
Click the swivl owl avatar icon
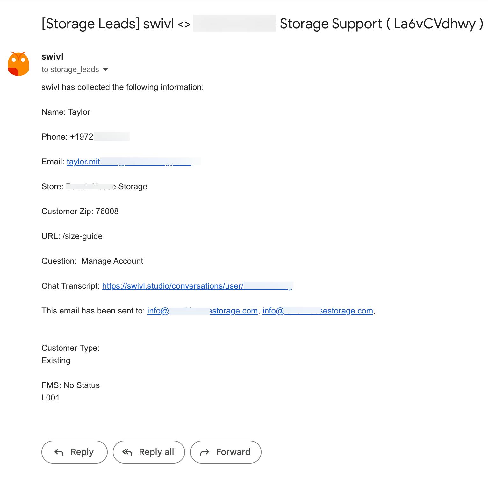[x=18, y=64]
